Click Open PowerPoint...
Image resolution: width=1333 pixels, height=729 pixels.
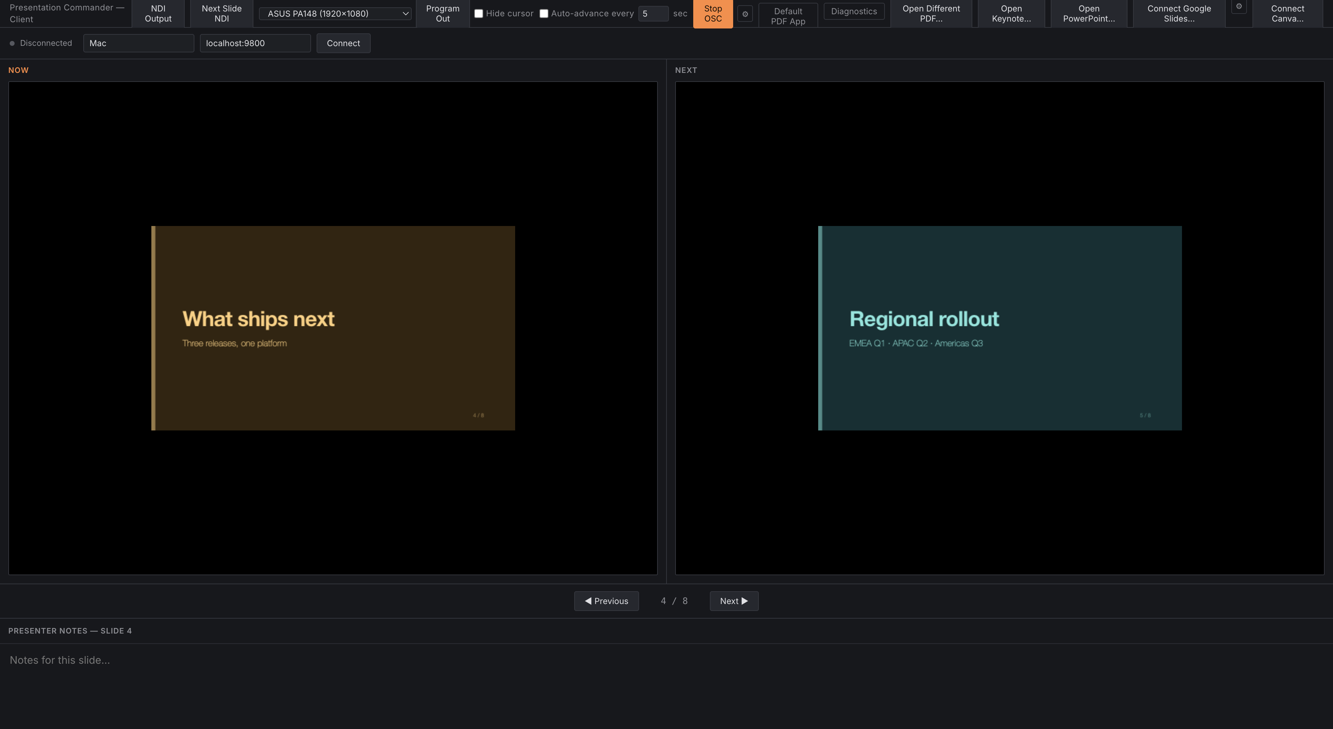click(x=1089, y=14)
